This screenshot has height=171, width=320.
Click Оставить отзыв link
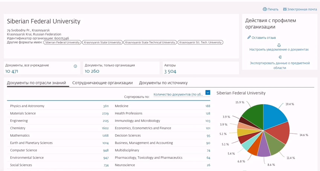[x=264, y=38]
